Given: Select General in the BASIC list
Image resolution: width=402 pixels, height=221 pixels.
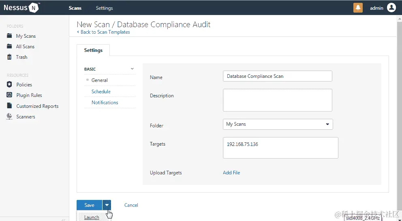Looking at the screenshot, I should [99, 80].
